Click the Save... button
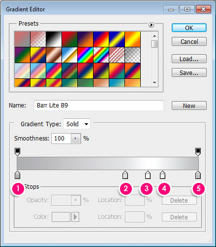This screenshot has height=247, width=216. click(189, 72)
